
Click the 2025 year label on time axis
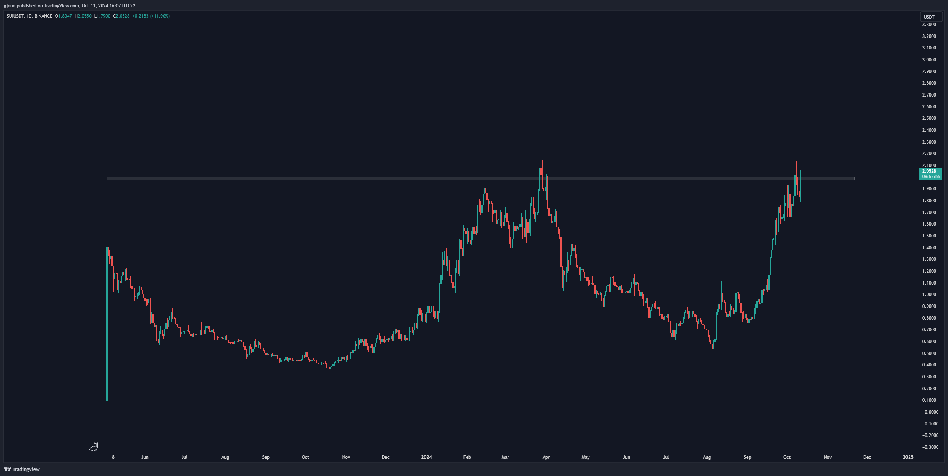tap(908, 457)
